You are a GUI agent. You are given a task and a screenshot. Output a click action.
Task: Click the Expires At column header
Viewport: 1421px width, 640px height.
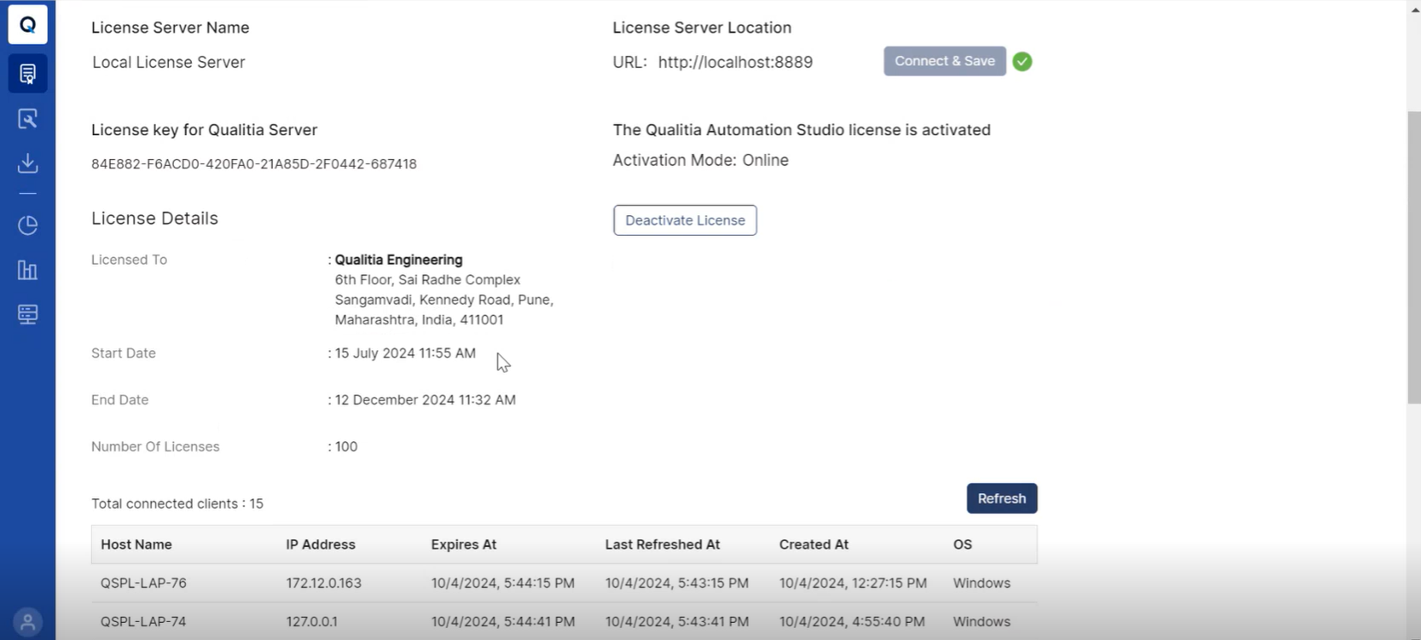click(463, 545)
